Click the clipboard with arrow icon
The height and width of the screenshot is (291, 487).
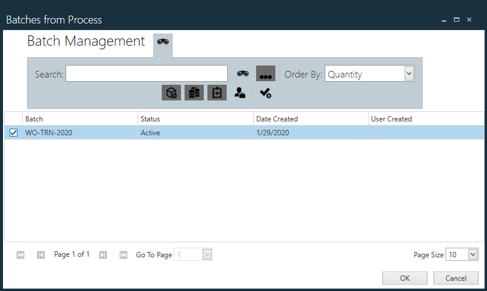(217, 93)
